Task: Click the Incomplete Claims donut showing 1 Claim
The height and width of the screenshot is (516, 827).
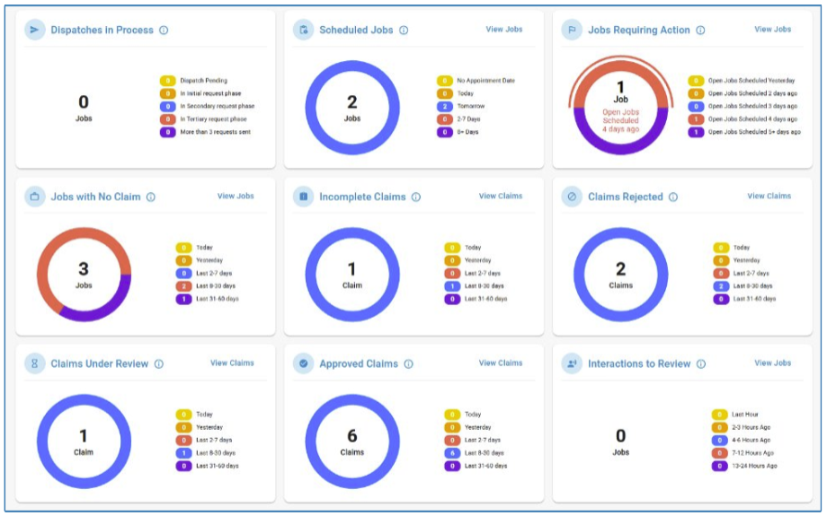Action: coord(352,275)
